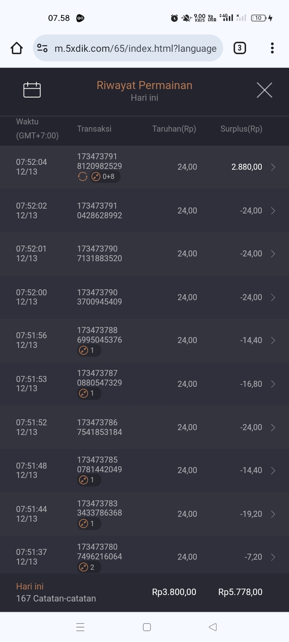Viewport: 289px width, 642px height.
Task: Tap the Android recent apps menu button
Action: pyautogui.click(x=80, y=627)
